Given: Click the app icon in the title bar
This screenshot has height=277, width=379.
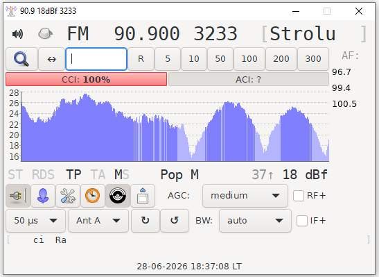Looking at the screenshot, I should [x=11, y=11].
